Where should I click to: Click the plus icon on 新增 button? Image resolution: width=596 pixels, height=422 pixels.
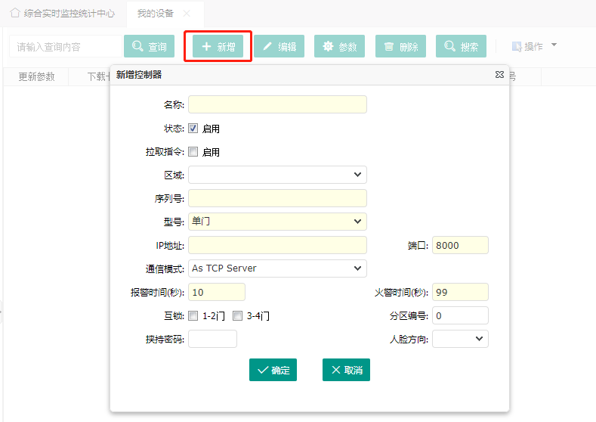tap(206, 46)
